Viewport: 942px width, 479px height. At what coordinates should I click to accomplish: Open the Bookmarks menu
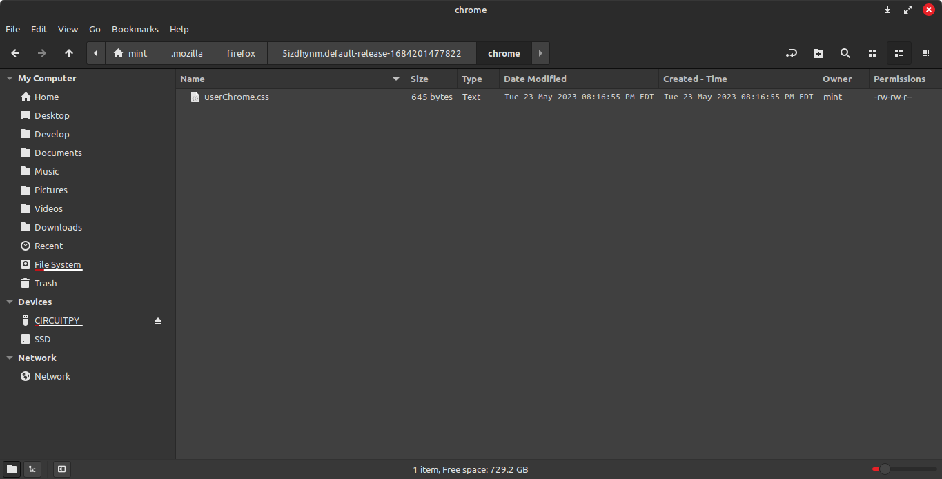[x=135, y=30]
